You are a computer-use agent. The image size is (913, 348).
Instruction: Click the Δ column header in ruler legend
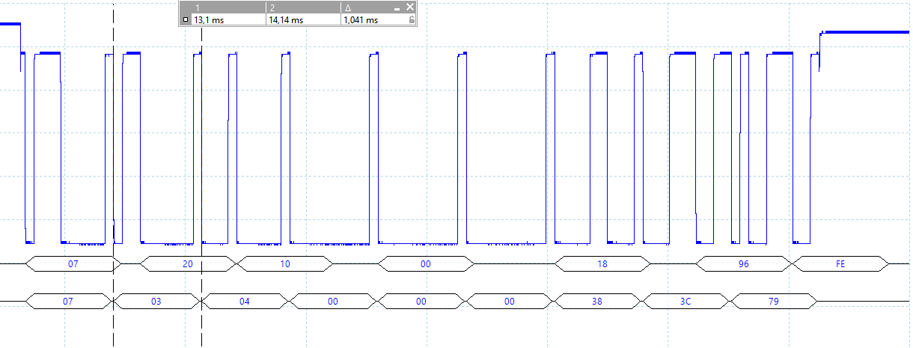348,7
